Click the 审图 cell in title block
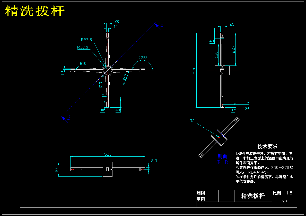 point(201,199)
